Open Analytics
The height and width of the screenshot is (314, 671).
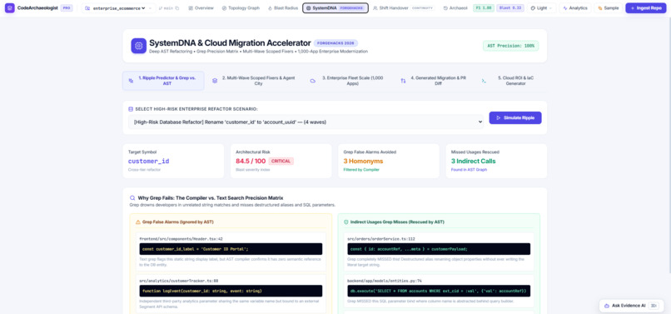575,8
